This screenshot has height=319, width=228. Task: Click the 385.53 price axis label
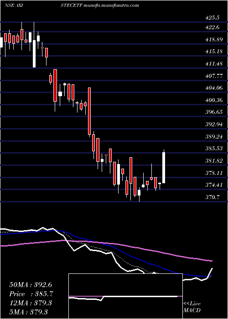tap(214, 149)
